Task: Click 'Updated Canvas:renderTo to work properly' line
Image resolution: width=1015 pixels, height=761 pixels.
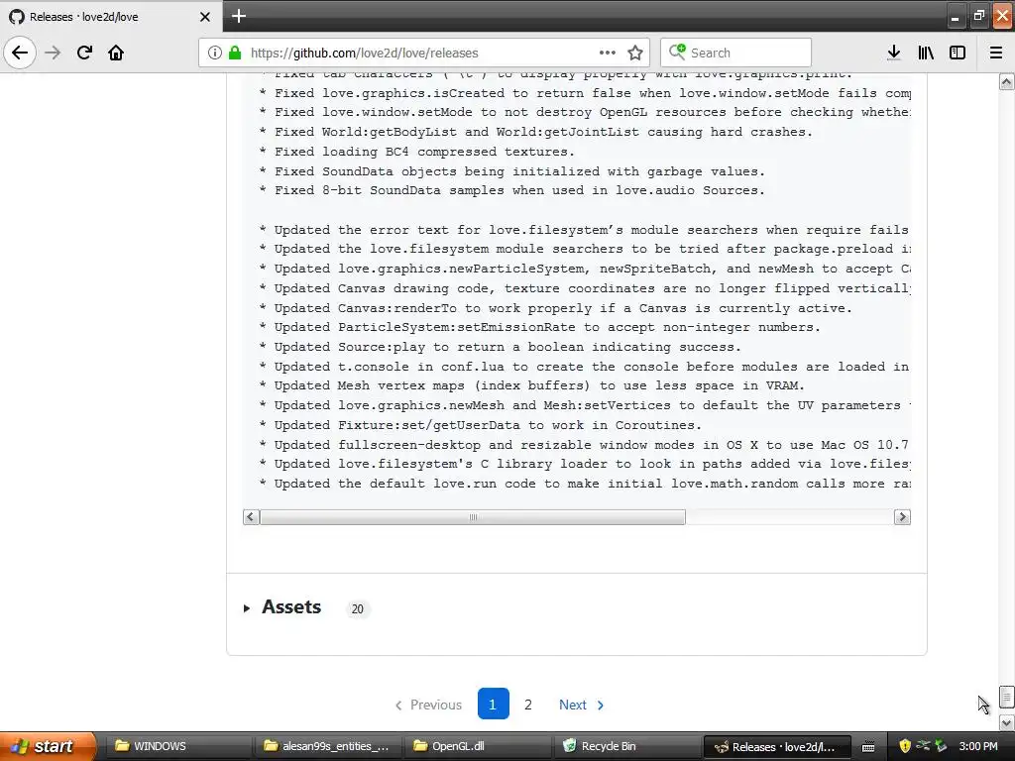Action: (555, 308)
